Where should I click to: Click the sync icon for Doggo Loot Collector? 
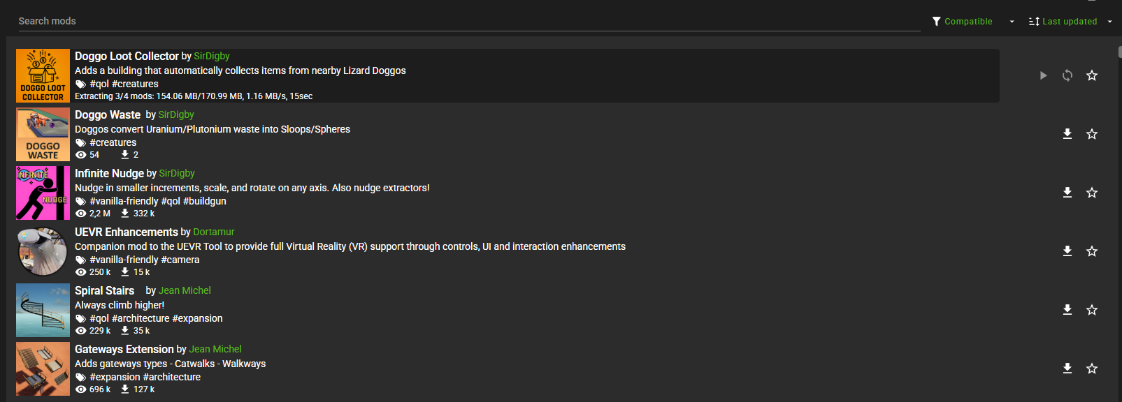pos(1067,75)
